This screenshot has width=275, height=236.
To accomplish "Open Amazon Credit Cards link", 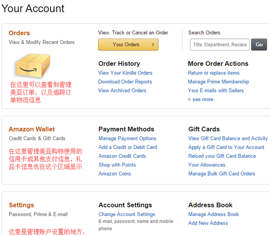I will 122,156.
